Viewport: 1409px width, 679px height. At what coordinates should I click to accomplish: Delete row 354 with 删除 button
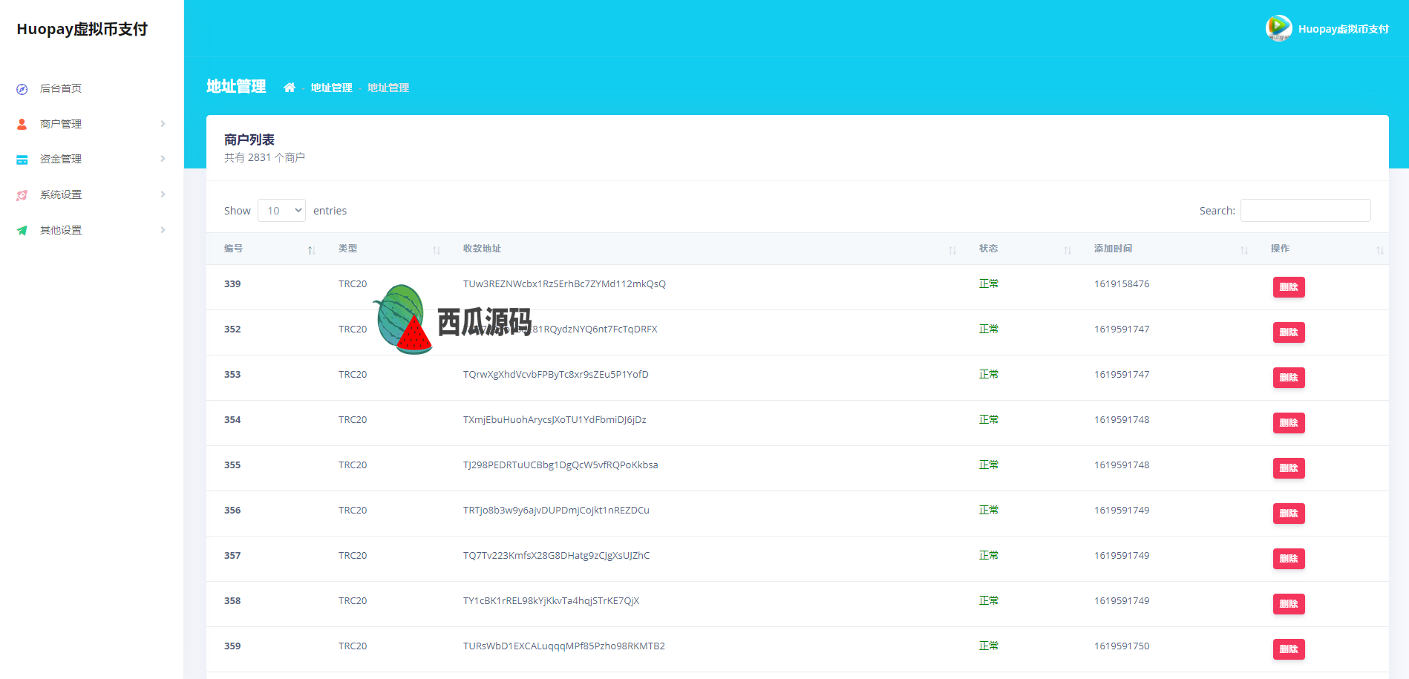click(1289, 423)
